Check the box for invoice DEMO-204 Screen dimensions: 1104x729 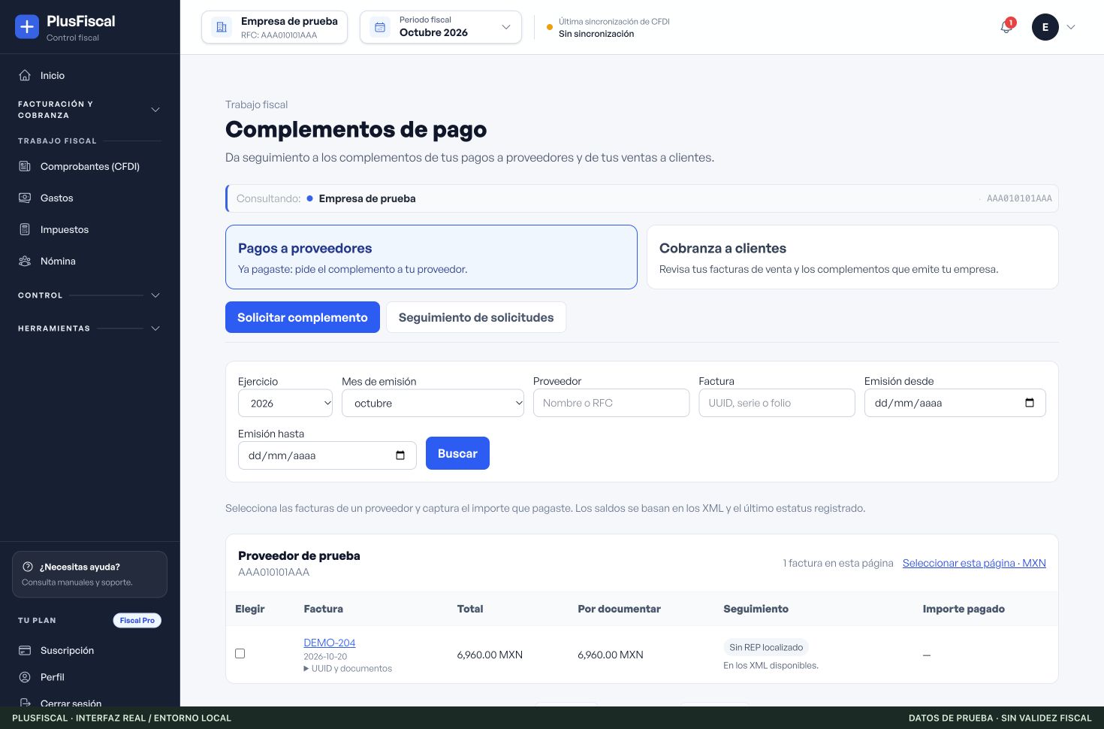pyautogui.click(x=240, y=654)
